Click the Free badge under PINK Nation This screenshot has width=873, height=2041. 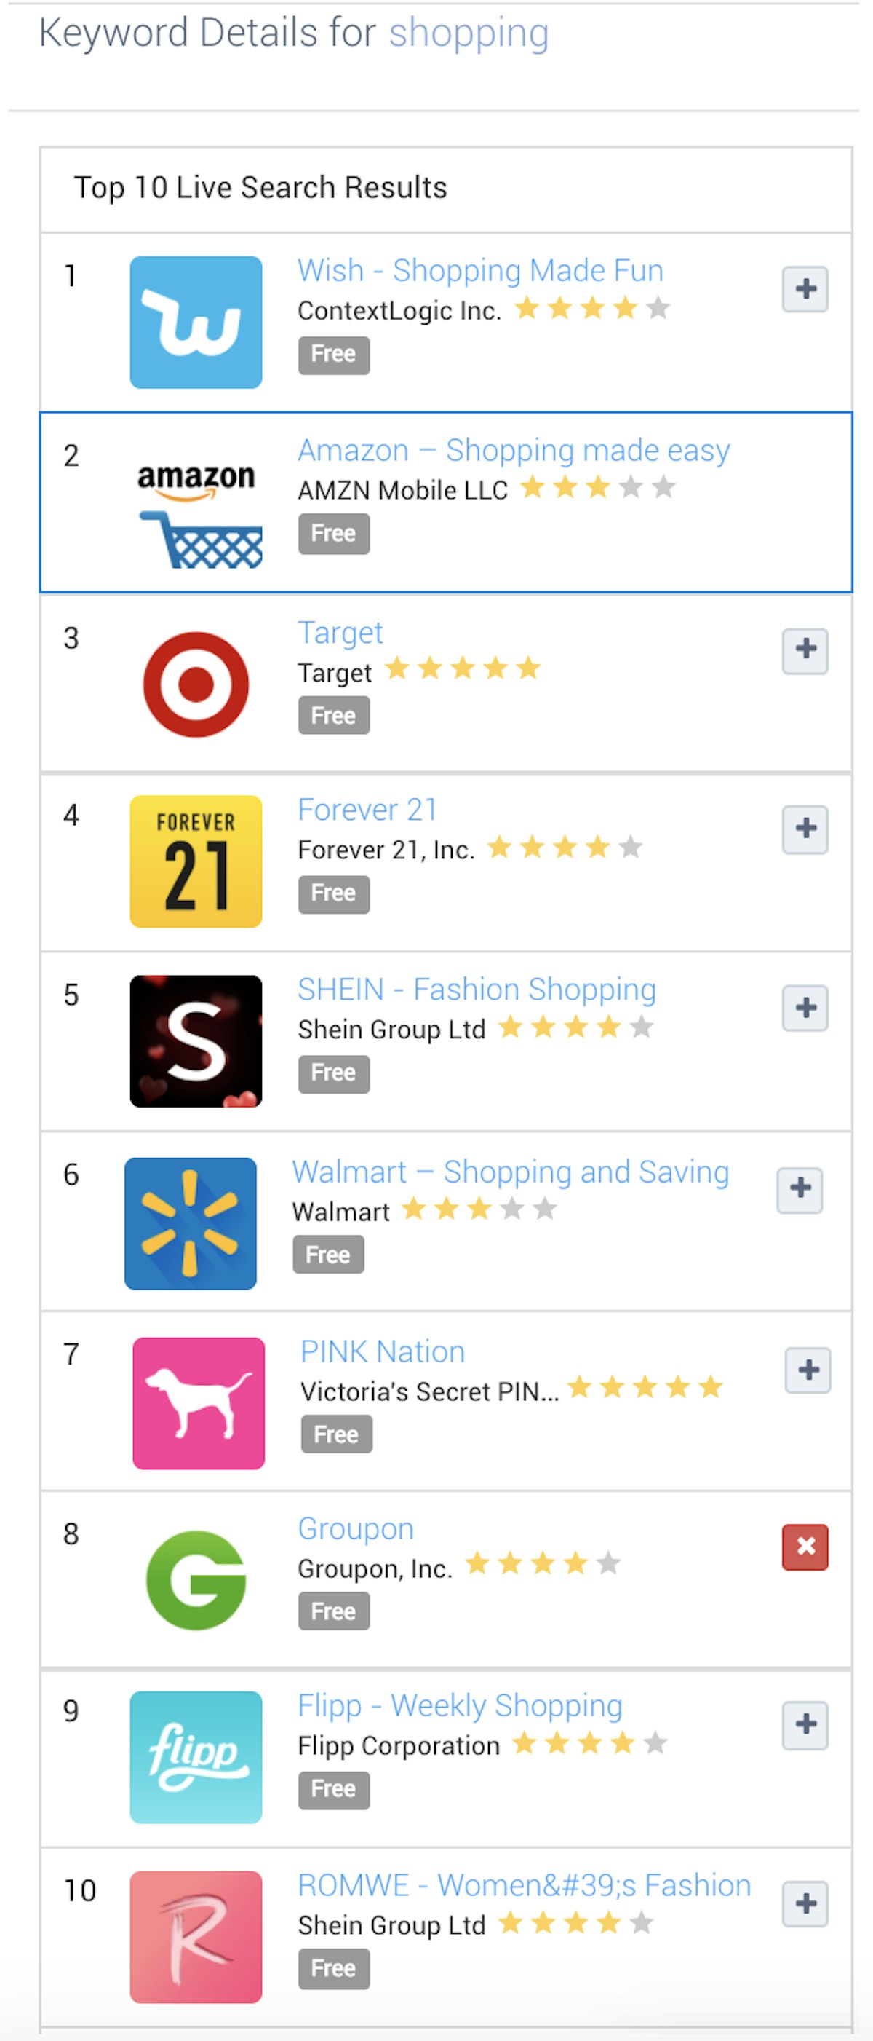pos(336,1434)
